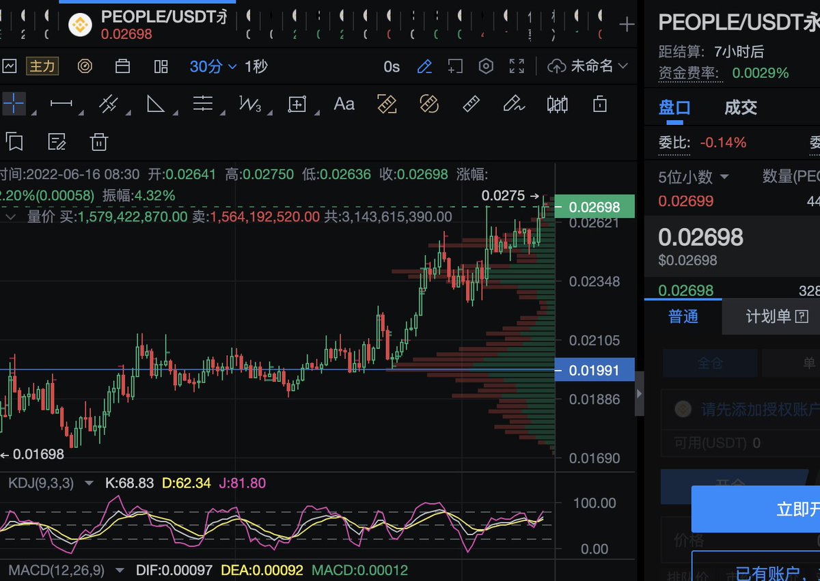
Task: Select the W3 wave drawing tool
Action: 250,104
